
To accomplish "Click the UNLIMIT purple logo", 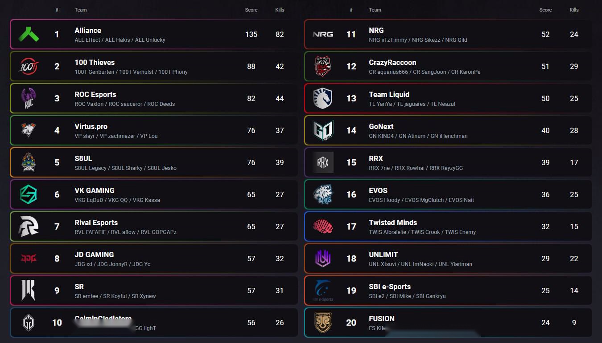I will [323, 258].
